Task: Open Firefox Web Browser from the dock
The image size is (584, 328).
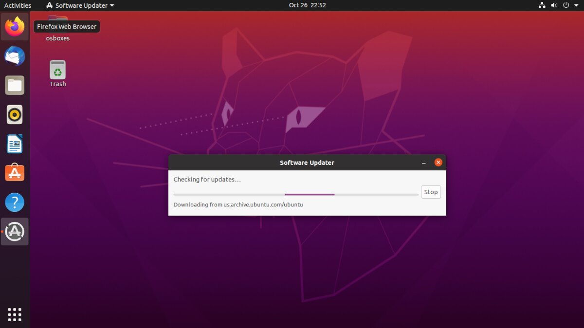Action: 15,26
